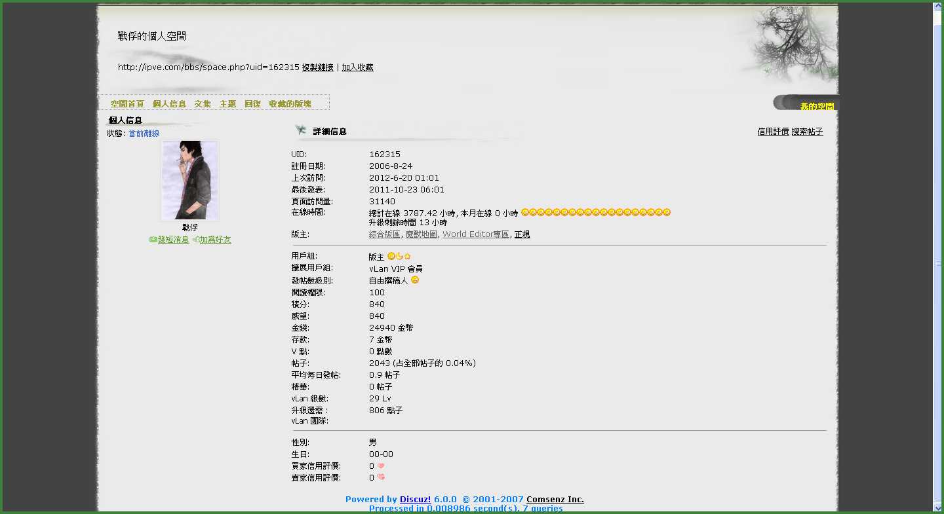
Task: Click the gender value 男
Action: point(373,443)
